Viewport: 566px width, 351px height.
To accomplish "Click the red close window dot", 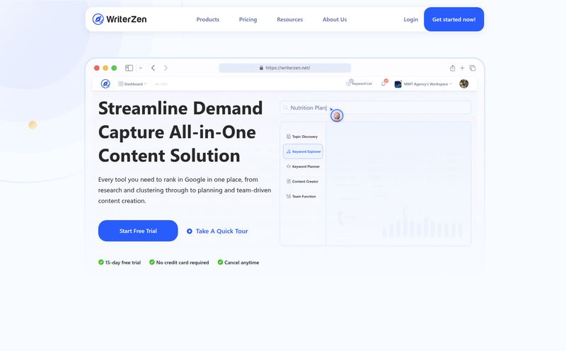I will pyautogui.click(x=97, y=68).
